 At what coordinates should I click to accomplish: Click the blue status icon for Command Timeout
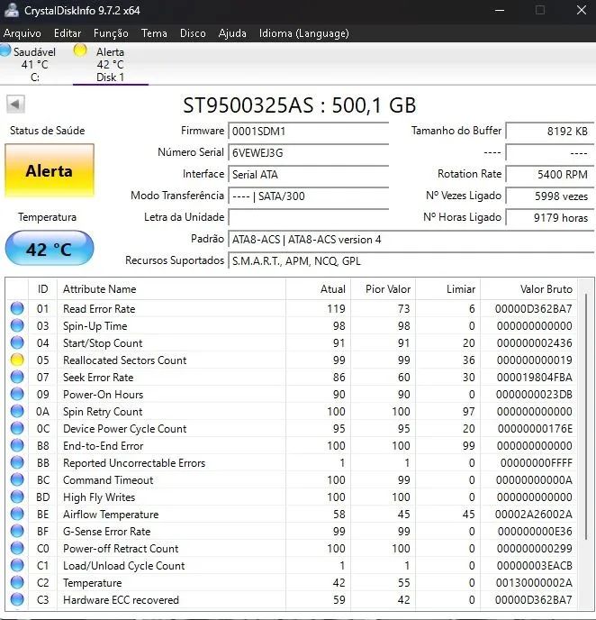[17, 479]
